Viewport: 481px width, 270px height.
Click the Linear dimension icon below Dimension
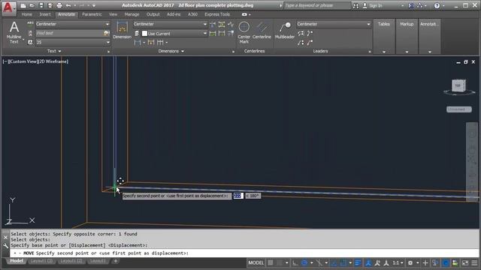[138, 43]
